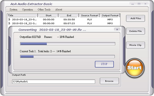This screenshot has height=96, width=154.
Task: Click the total tasks progress bar
Action: tap(67, 56)
